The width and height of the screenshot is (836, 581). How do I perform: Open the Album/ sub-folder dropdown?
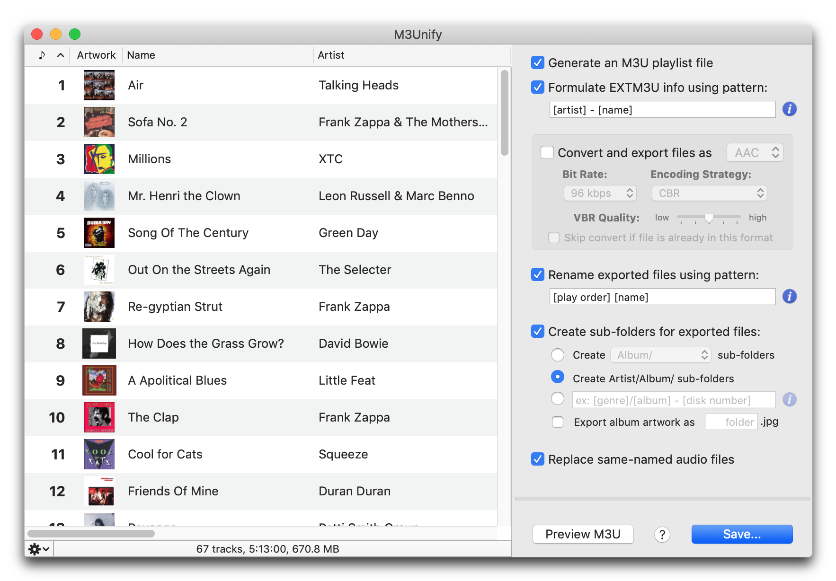[660, 355]
